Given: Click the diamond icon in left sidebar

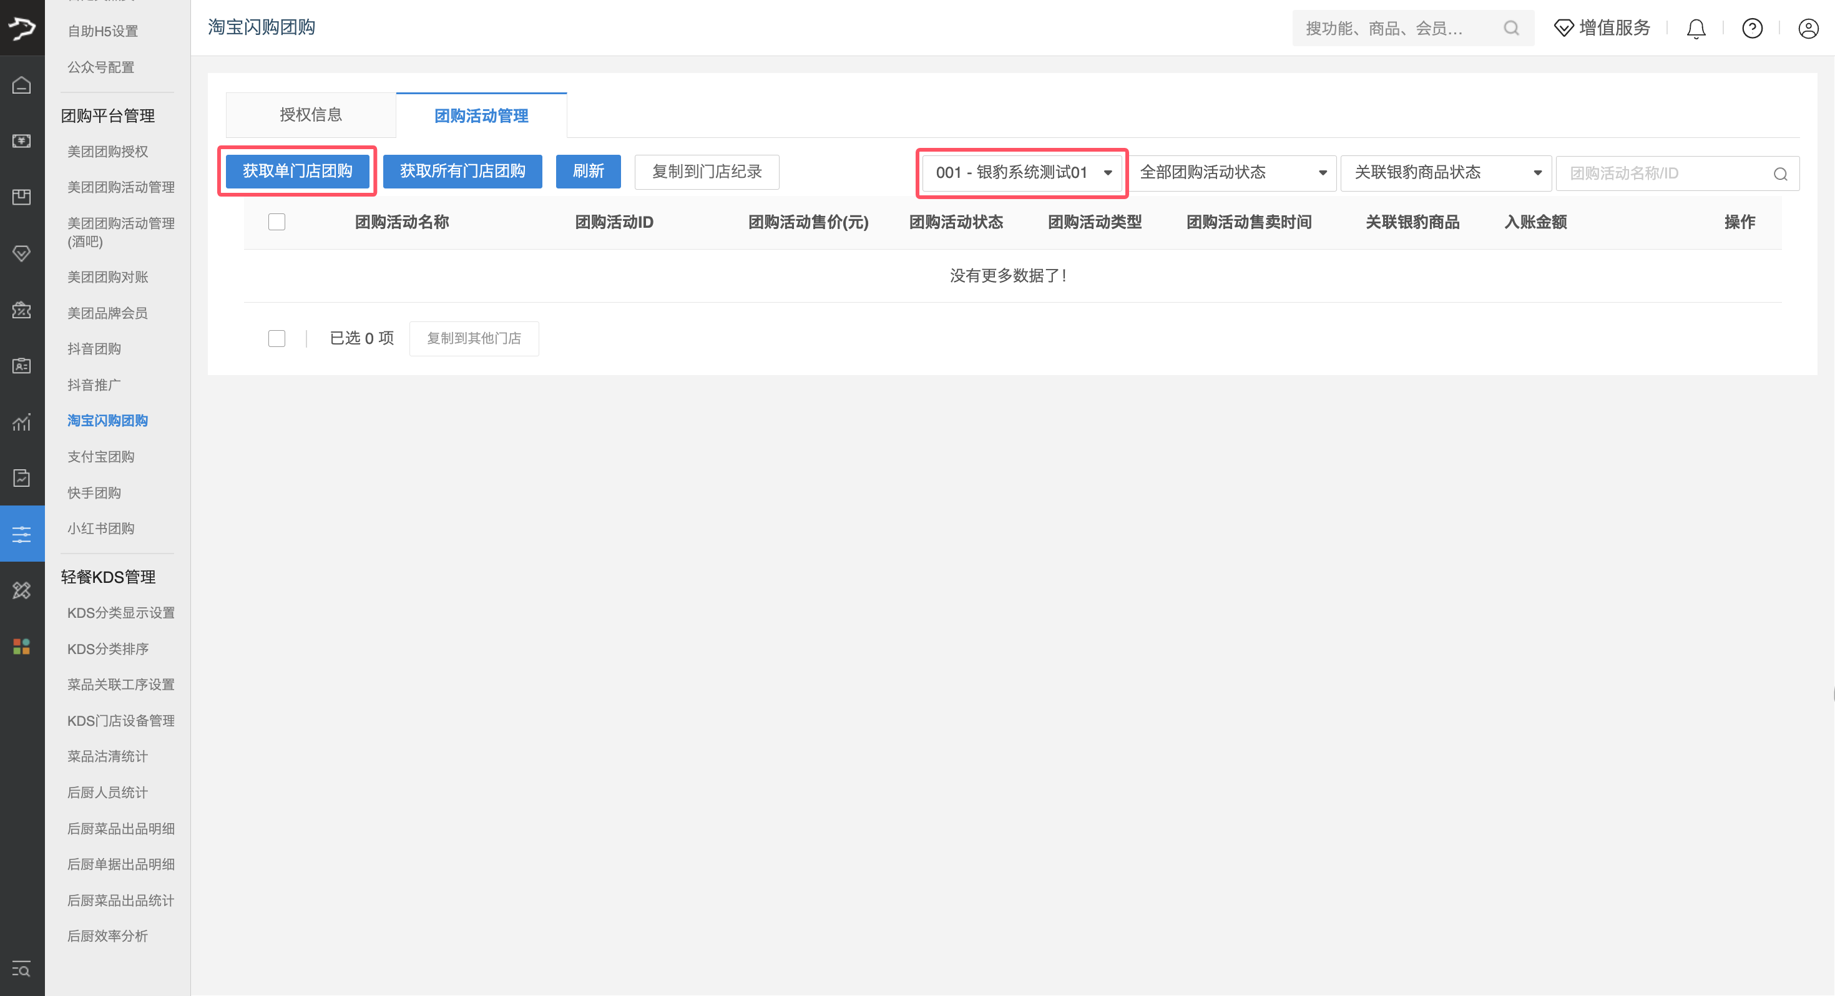Looking at the screenshot, I should [21, 253].
